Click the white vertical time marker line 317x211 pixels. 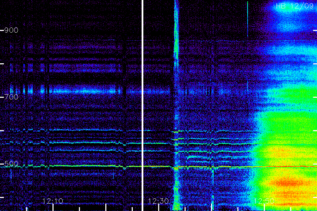click(x=142, y=105)
